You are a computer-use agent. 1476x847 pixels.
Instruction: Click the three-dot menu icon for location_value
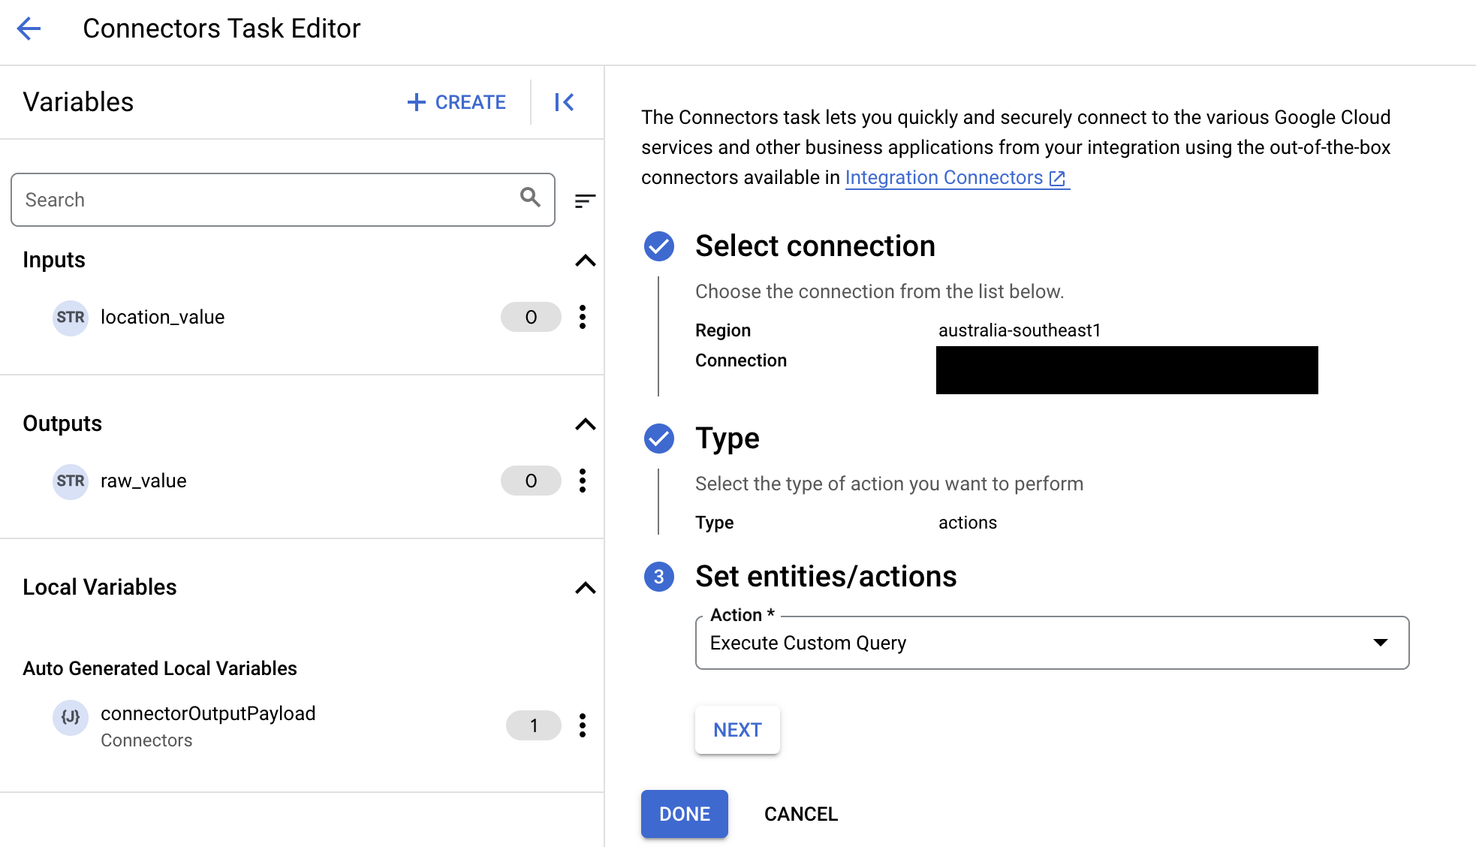(583, 316)
